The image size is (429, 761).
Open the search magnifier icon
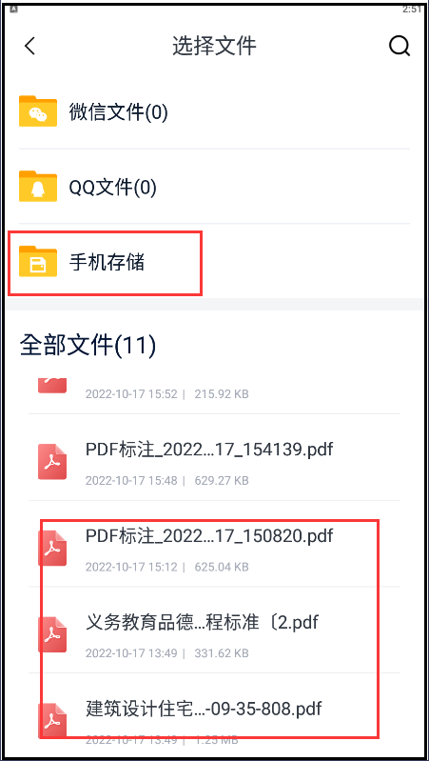pos(400,46)
